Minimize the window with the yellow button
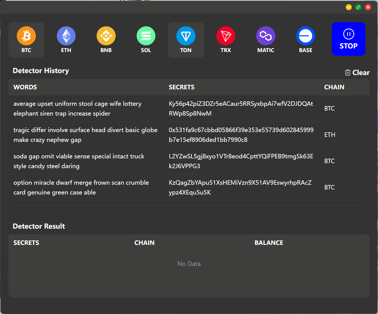This screenshot has height=314, width=378. pos(349,7)
